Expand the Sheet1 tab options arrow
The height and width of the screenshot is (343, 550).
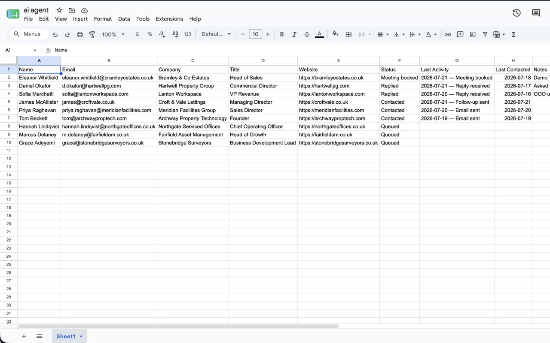pos(81,337)
